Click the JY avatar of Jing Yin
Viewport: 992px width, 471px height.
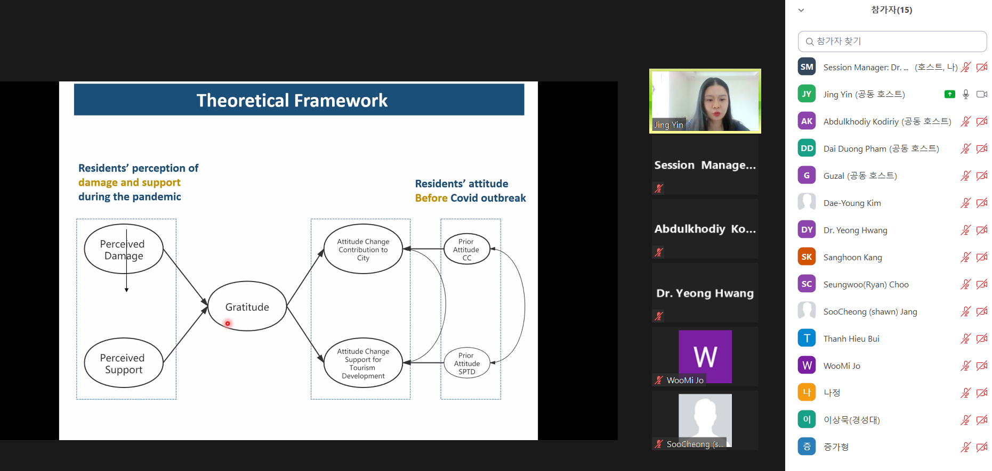point(806,94)
